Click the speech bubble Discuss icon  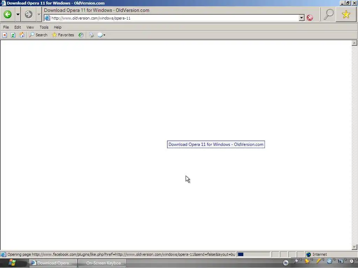(100, 35)
